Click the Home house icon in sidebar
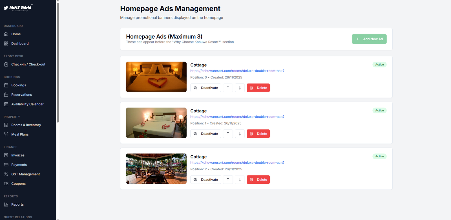The height and width of the screenshot is (220, 451). 6,34
